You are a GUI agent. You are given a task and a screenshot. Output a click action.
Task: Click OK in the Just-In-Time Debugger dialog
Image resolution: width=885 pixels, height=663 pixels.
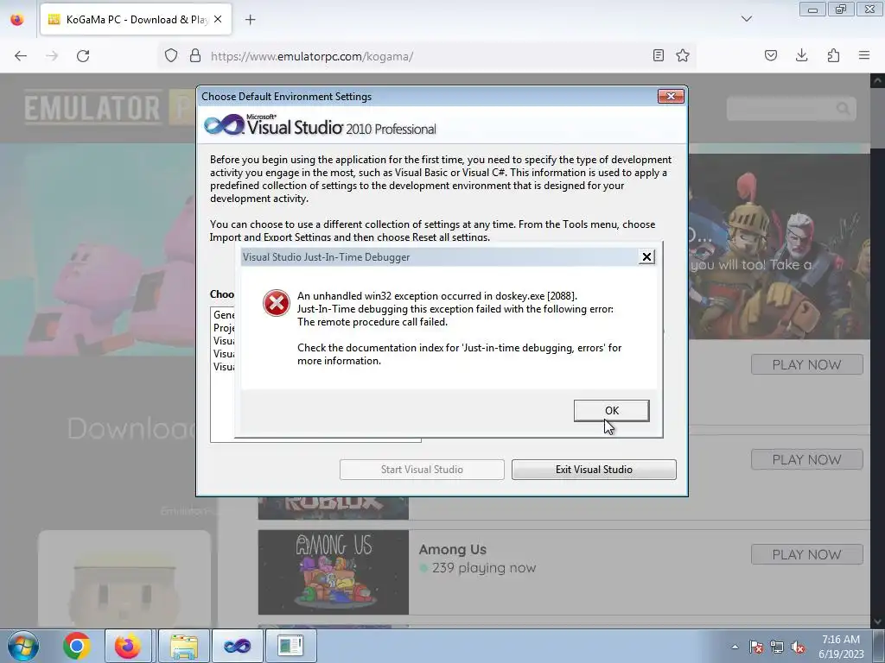click(611, 410)
